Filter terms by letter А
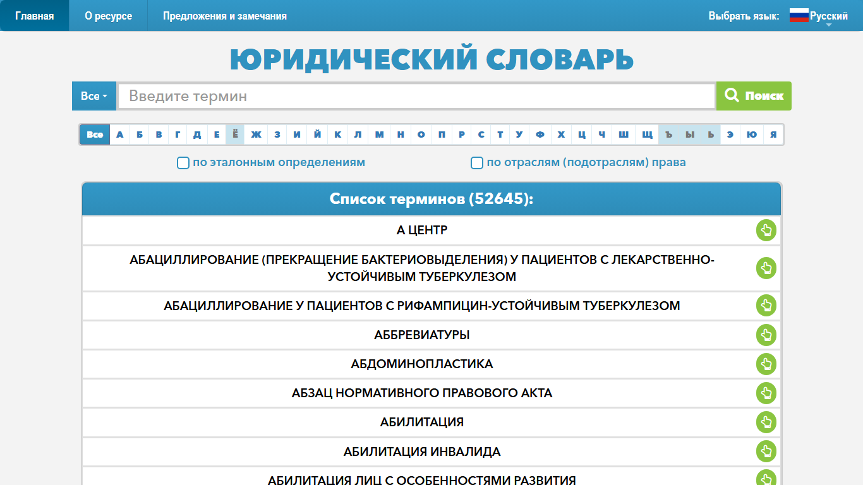Screen dimensions: 863x485 (x=120, y=135)
